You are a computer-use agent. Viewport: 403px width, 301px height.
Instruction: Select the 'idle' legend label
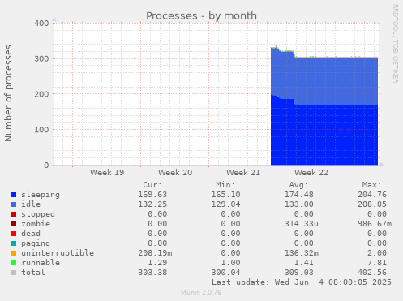click(x=31, y=204)
